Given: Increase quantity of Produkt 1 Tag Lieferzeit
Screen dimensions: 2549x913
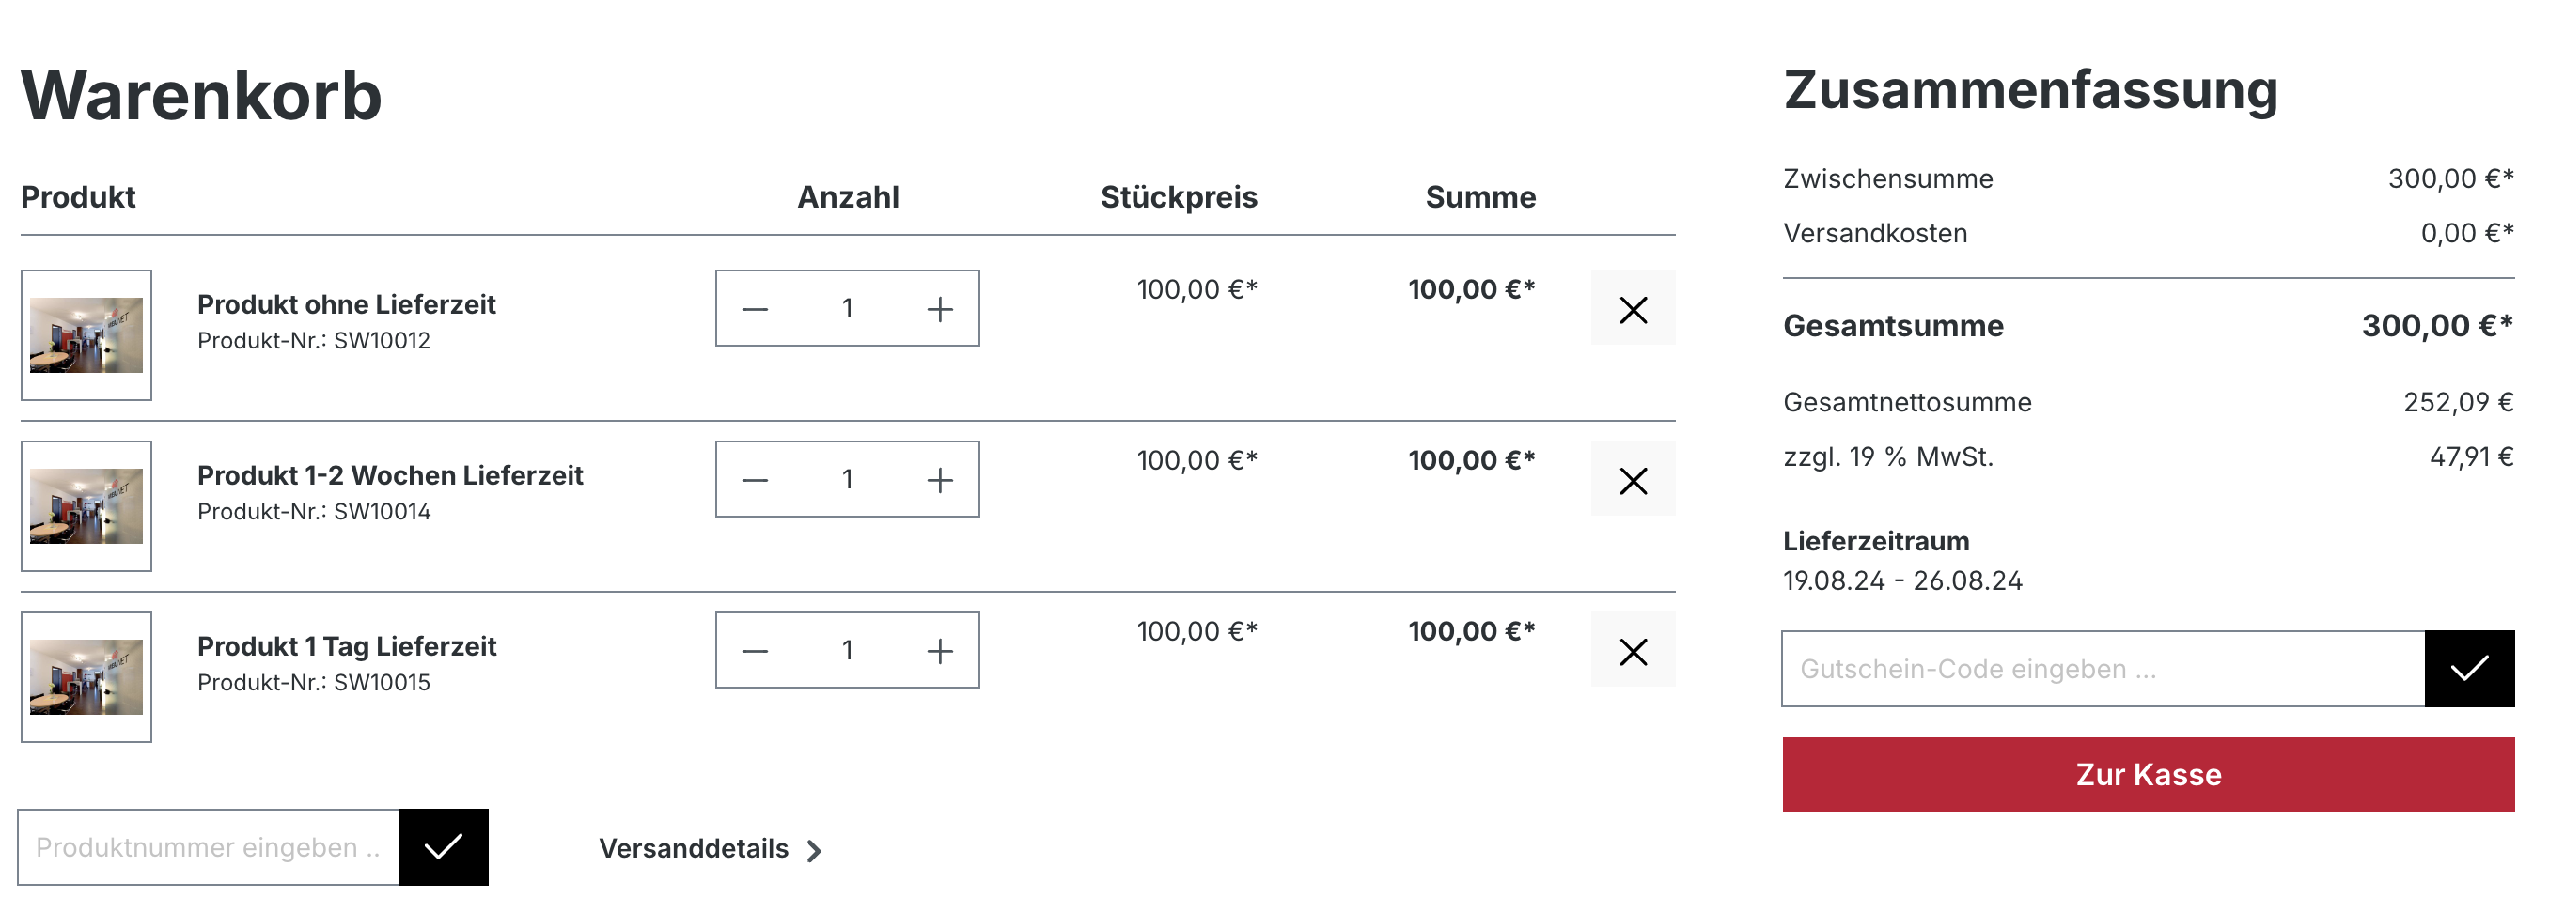Looking at the screenshot, I should 939,651.
